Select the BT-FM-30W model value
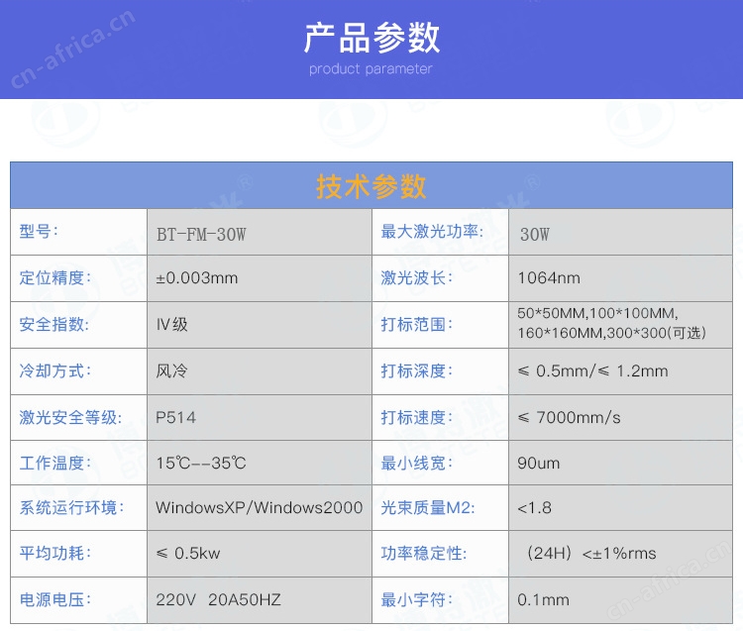 201,235
